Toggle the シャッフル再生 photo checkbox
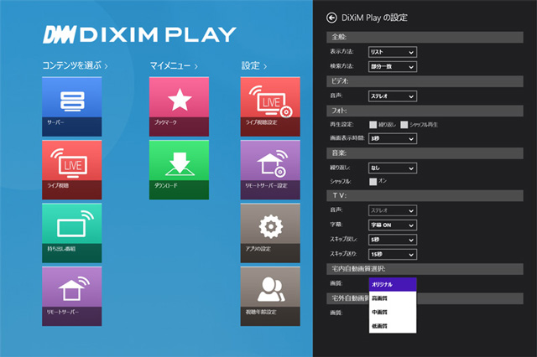The width and height of the screenshot is (537, 357). click(x=404, y=125)
